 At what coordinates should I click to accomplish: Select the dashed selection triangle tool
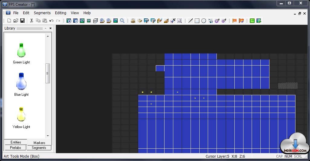(x=180, y=21)
